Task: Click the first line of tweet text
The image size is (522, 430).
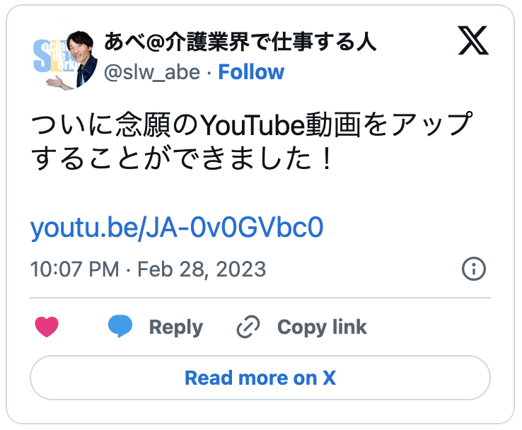Action: 251,127
